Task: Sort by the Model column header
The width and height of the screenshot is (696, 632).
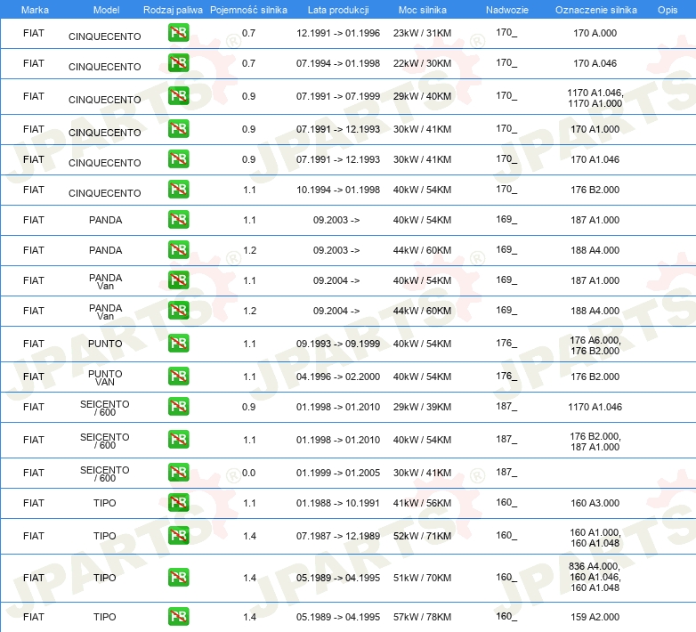Action: [106, 10]
